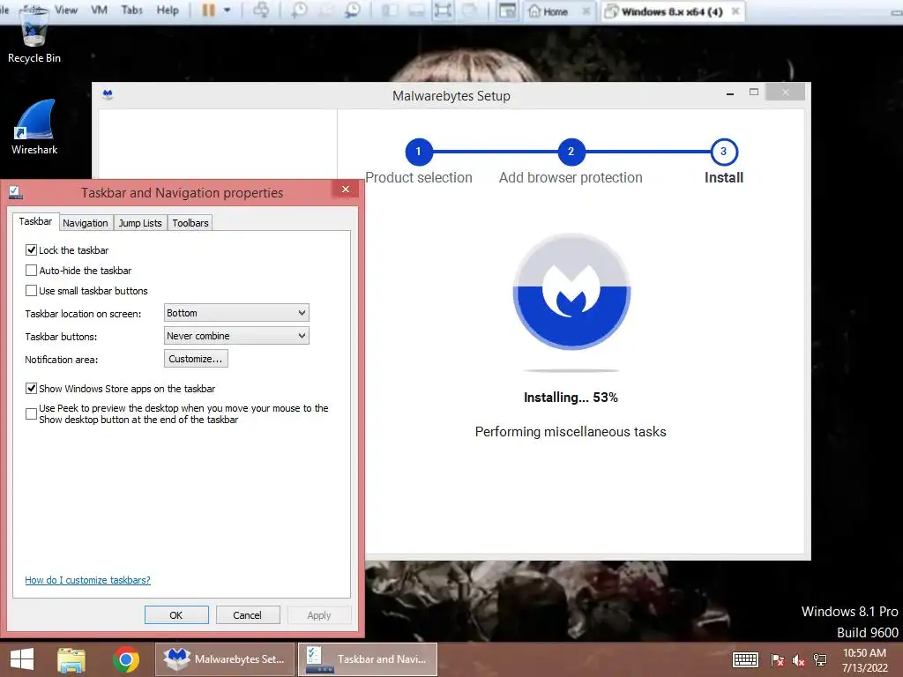The image size is (903, 677).
Task: Click Performing miscellaneous tasks text
Action: coord(571,432)
